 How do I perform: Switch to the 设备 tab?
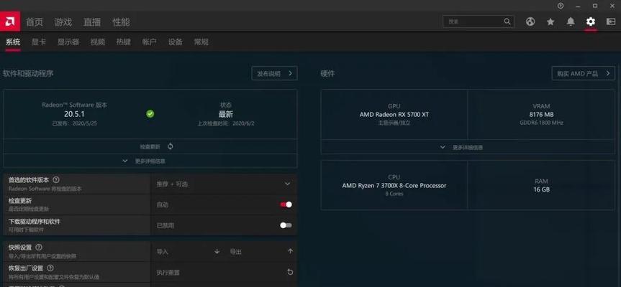pyautogui.click(x=176, y=42)
